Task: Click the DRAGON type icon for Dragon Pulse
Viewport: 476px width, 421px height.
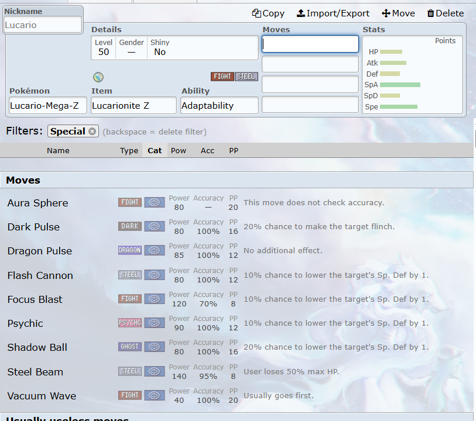Action: (x=130, y=250)
